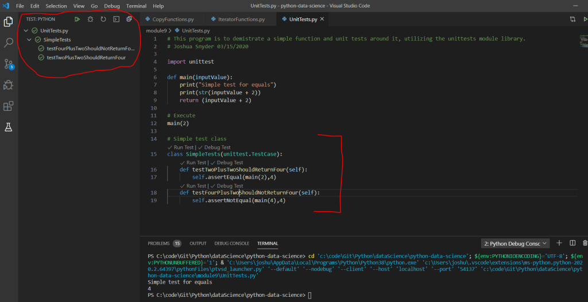Screen dimensions: 588x302
Task: Switch to the Problems panel tab
Action: point(160,243)
